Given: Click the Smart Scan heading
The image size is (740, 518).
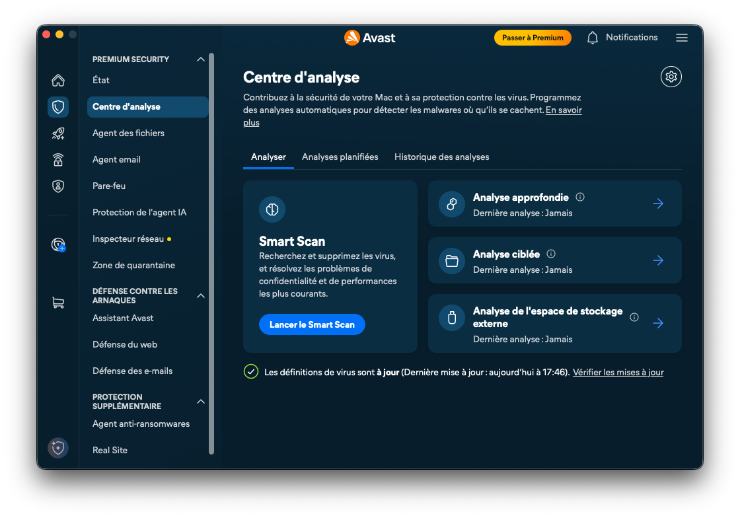Looking at the screenshot, I should click(x=292, y=241).
